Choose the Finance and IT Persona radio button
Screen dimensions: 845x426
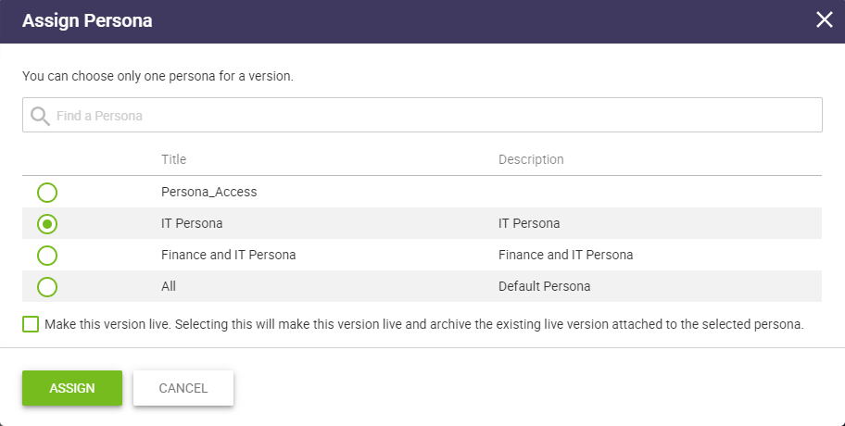click(x=47, y=255)
